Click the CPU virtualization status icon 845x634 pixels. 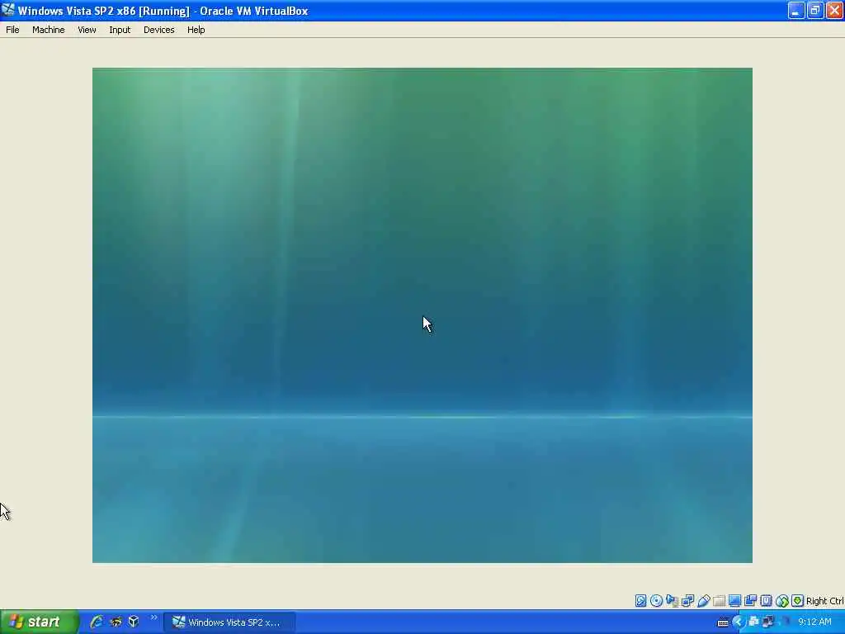click(x=767, y=601)
